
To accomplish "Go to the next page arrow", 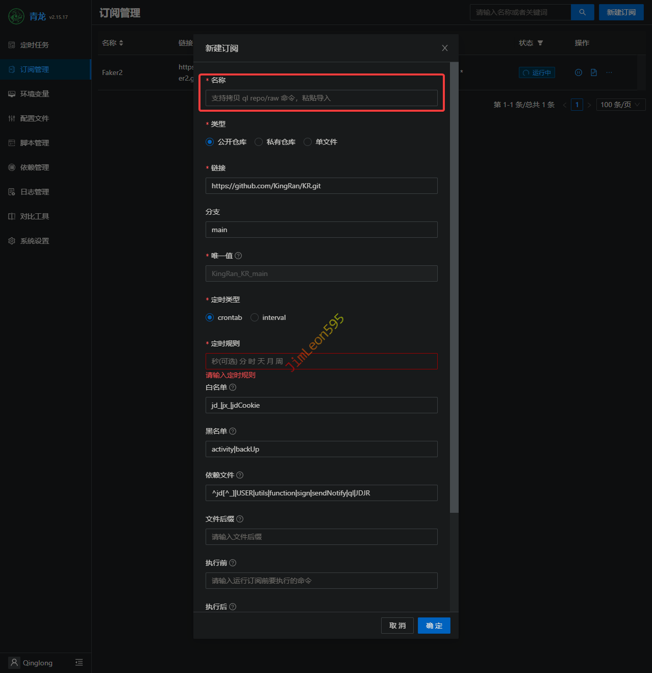I will [x=589, y=105].
